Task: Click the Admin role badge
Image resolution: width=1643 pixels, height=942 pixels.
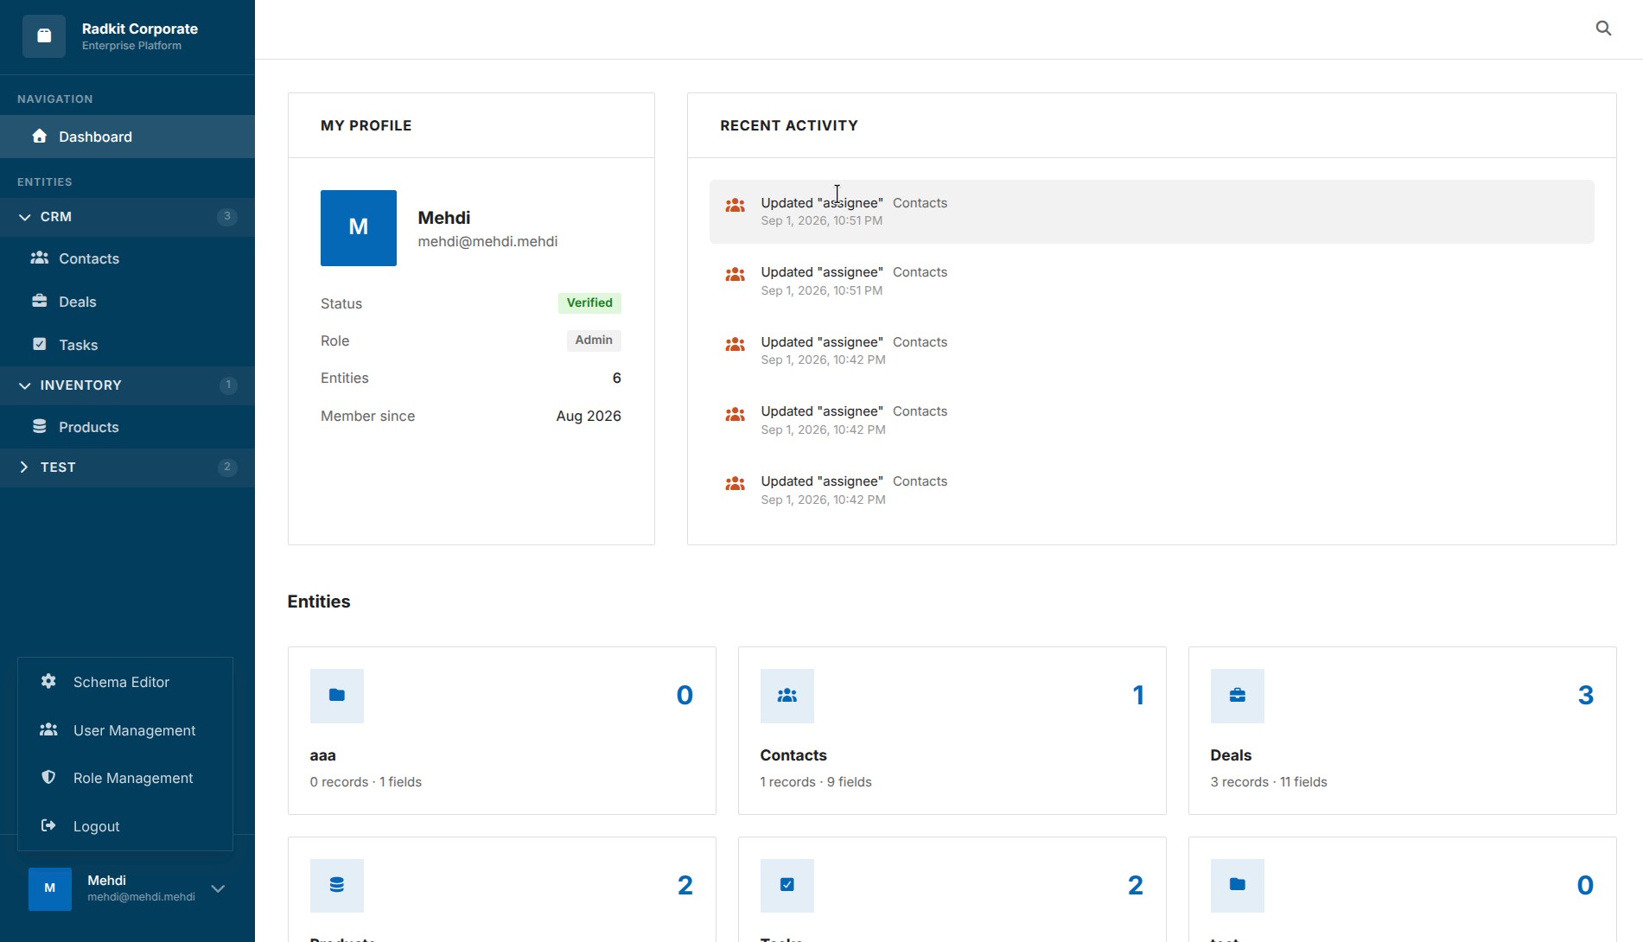Action: point(594,341)
